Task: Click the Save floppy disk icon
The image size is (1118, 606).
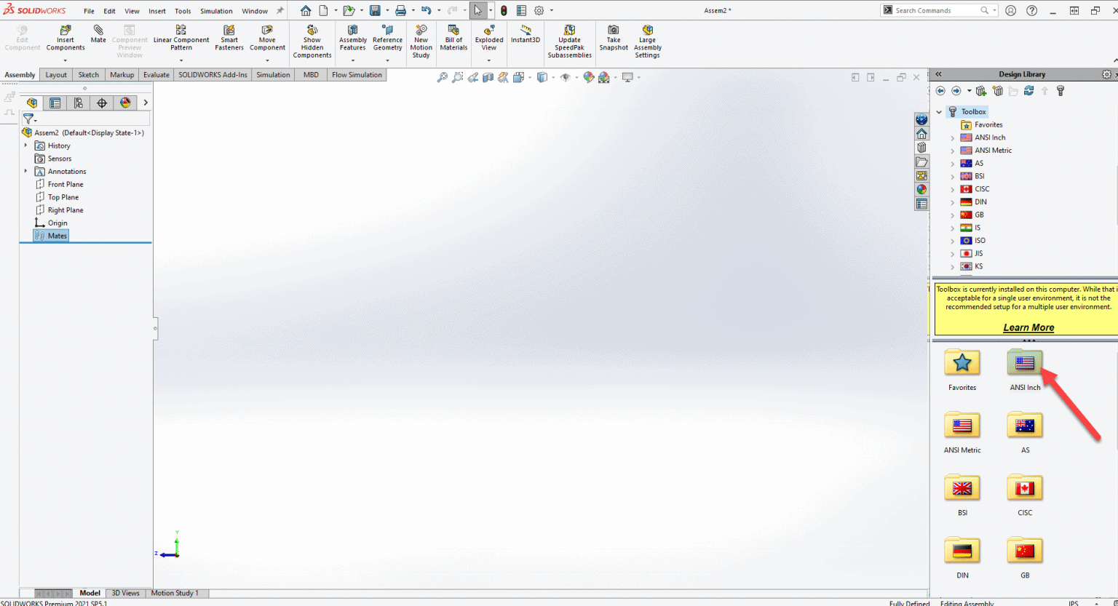Action: click(x=375, y=11)
